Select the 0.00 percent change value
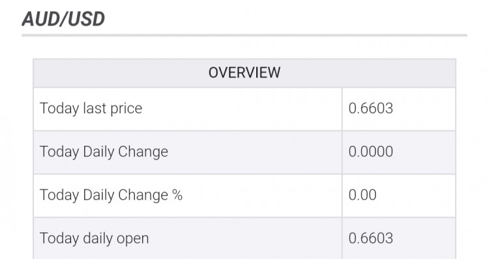The image size is (489, 259). (x=363, y=195)
